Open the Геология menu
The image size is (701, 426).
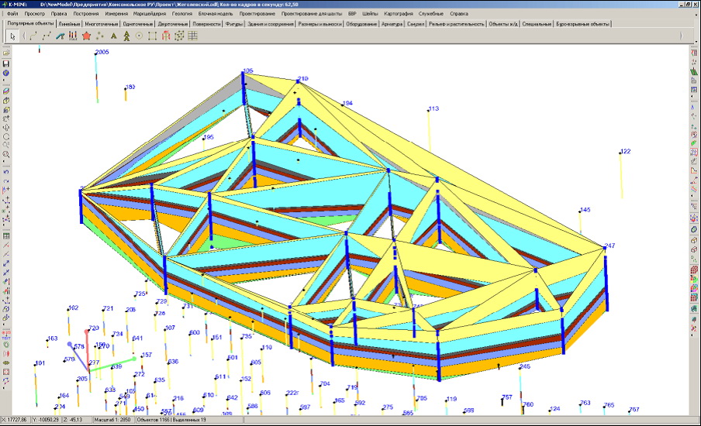pos(182,14)
